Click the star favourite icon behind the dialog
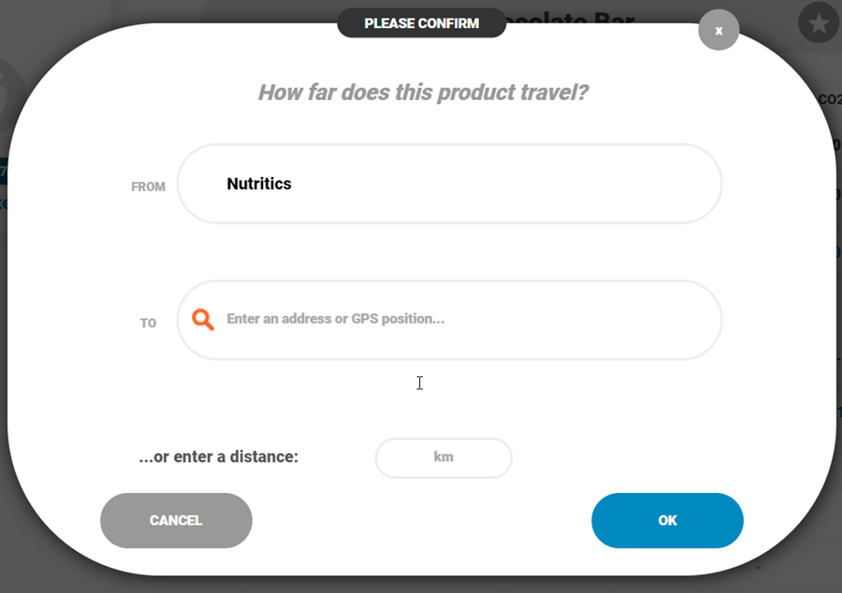Image resolution: width=842 pixels, height=593 pixels. (x=819, y=23)
